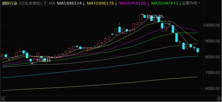Click the 10000.00 price axis label
Viewport: 222px width, 102px height.
[x=212, y=25]
